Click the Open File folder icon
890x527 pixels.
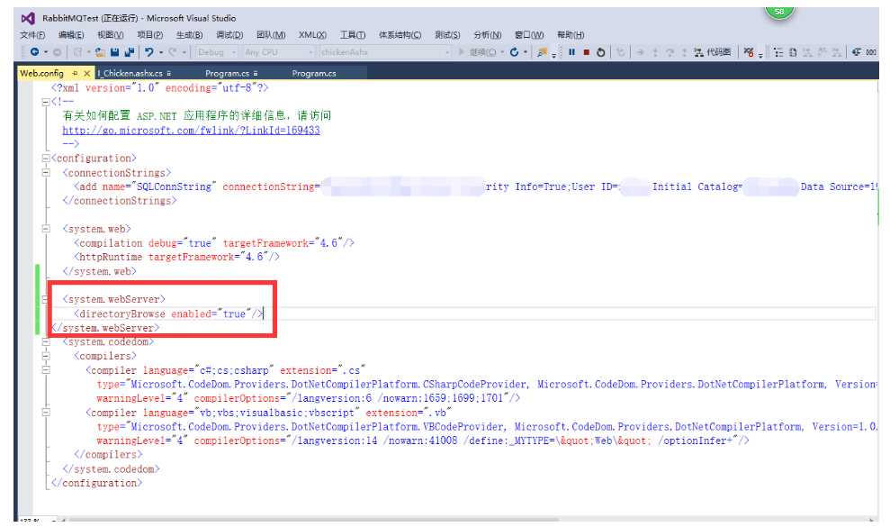click(x=101, y=53)
